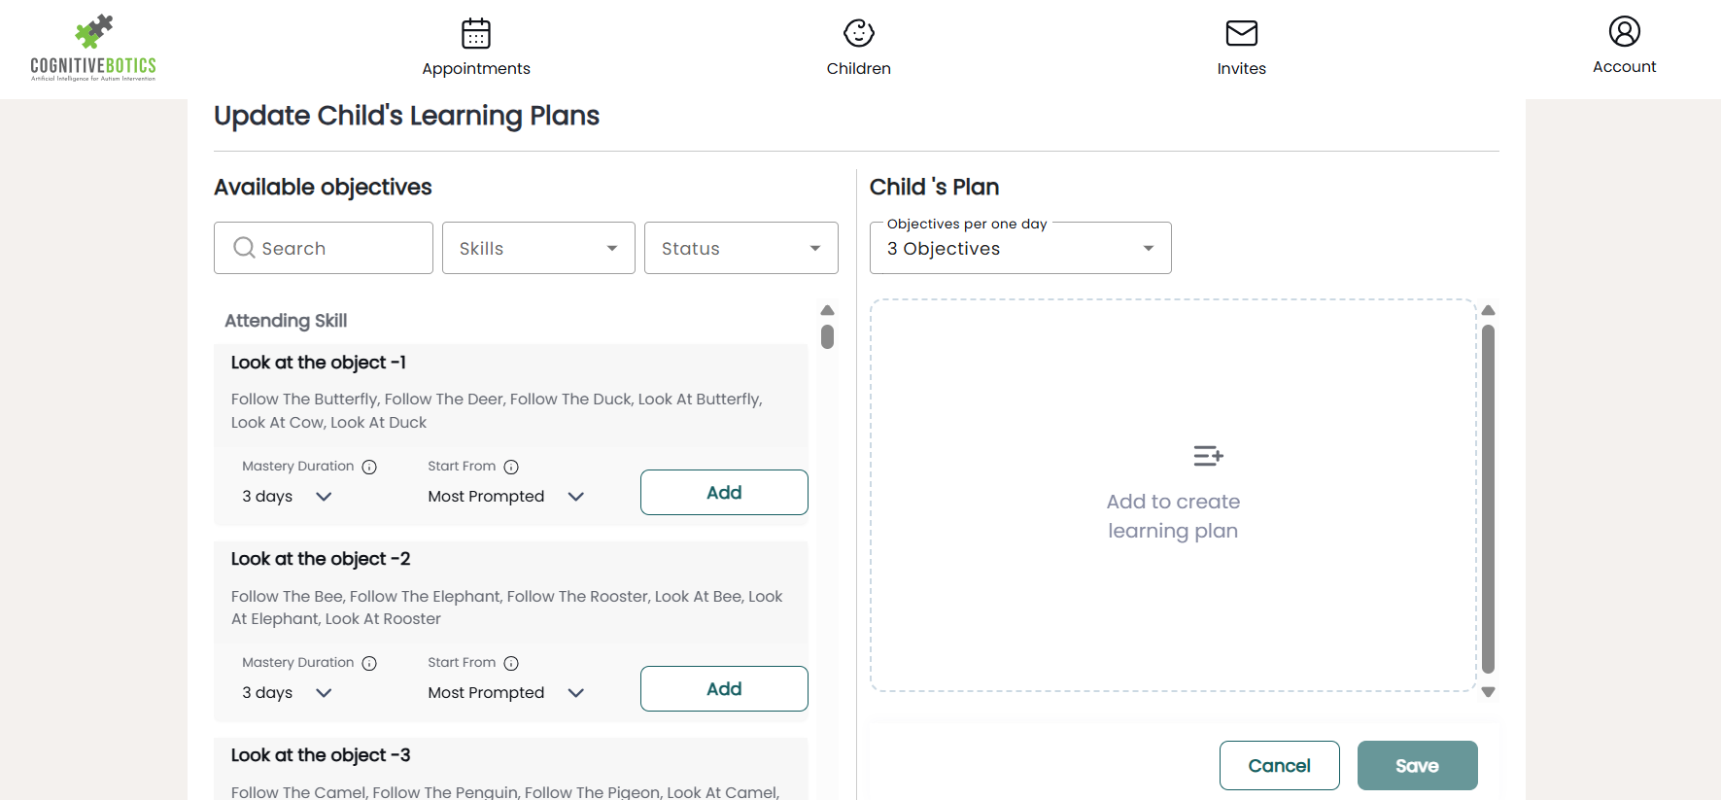Add Look at the object -1
The image size is (1721, 800).
point(724,493)
